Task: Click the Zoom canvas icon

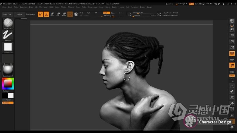Action: point(232,36)
